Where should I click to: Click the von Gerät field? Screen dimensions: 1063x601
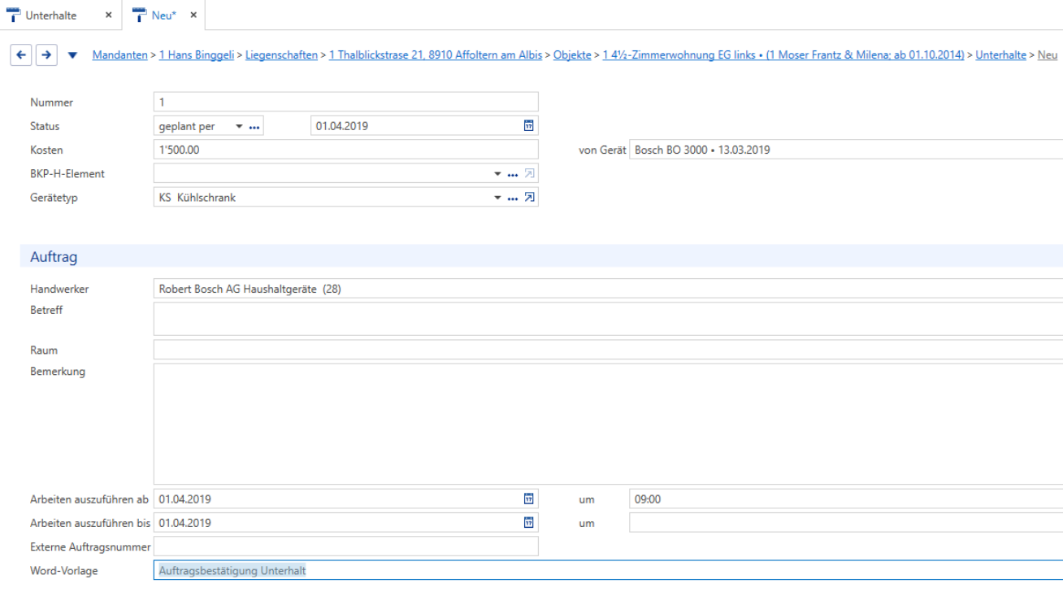(846, 150)
